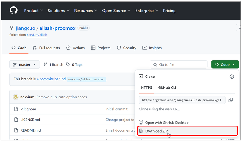This screenshot has width=242, height=141.
Task: Click the terminal icon beside Clone
Action: (141, 77)
